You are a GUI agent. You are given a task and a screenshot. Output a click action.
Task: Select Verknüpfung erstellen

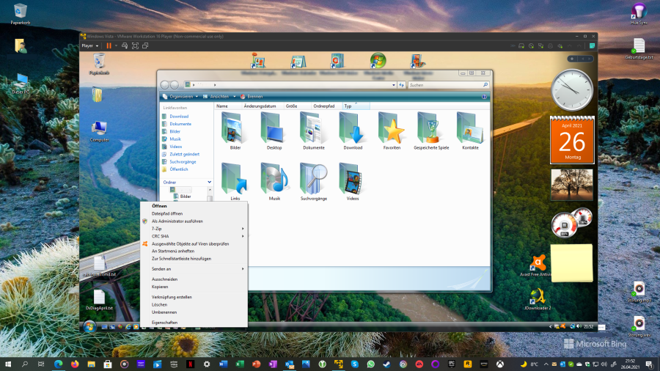tap(194, 297)
